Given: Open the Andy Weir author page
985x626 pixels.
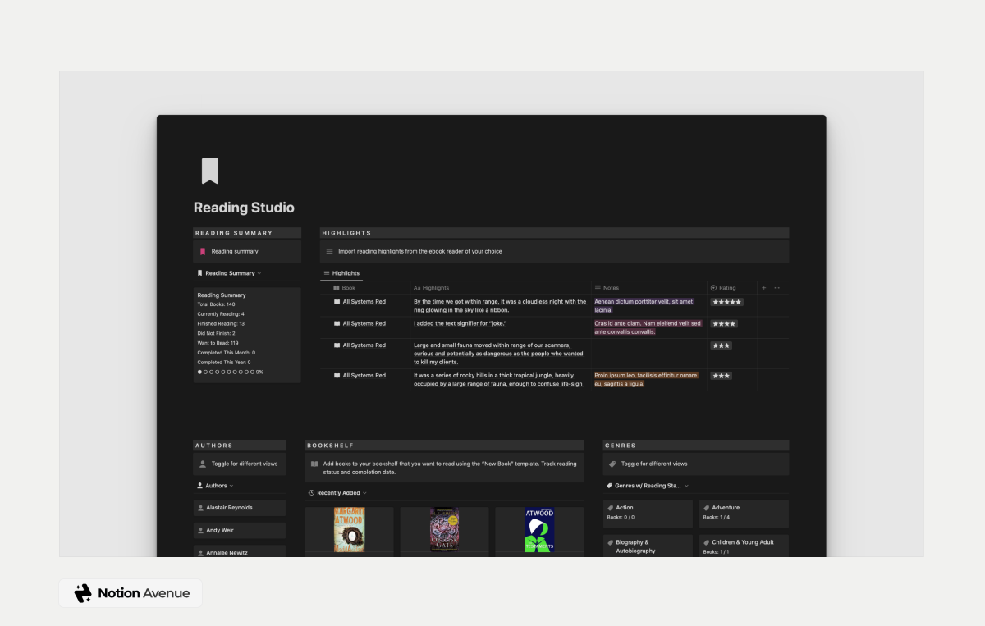Looking at the screenshot, I should point(240,530).
